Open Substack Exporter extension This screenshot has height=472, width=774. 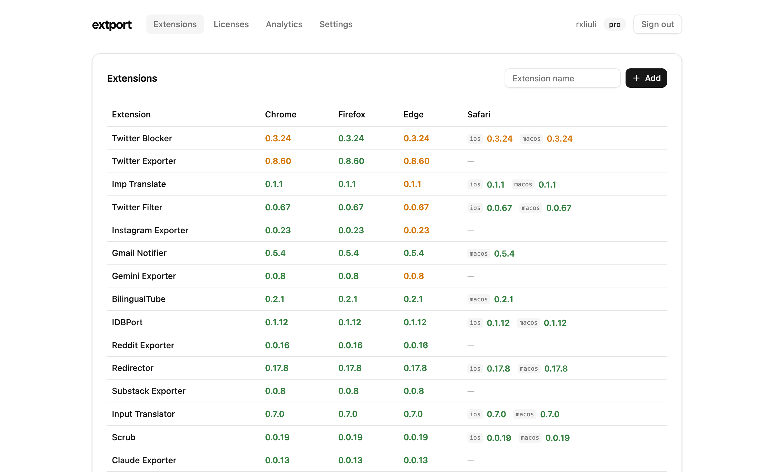click(x=148, y=391)
